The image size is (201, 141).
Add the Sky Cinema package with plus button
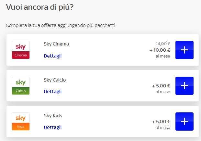[184, 50]
